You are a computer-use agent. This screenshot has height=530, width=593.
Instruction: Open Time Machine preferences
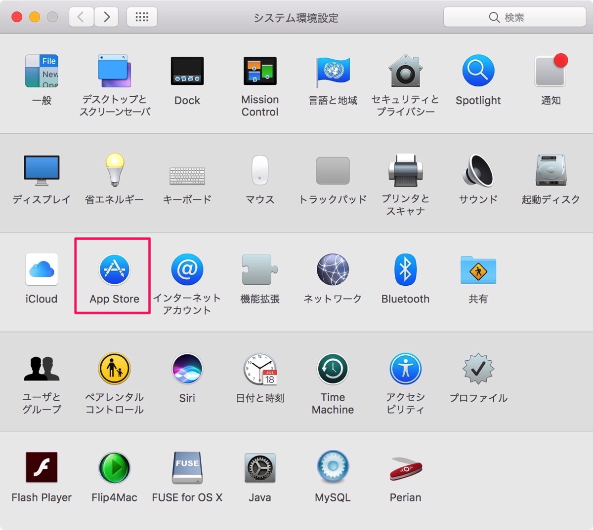333,369
